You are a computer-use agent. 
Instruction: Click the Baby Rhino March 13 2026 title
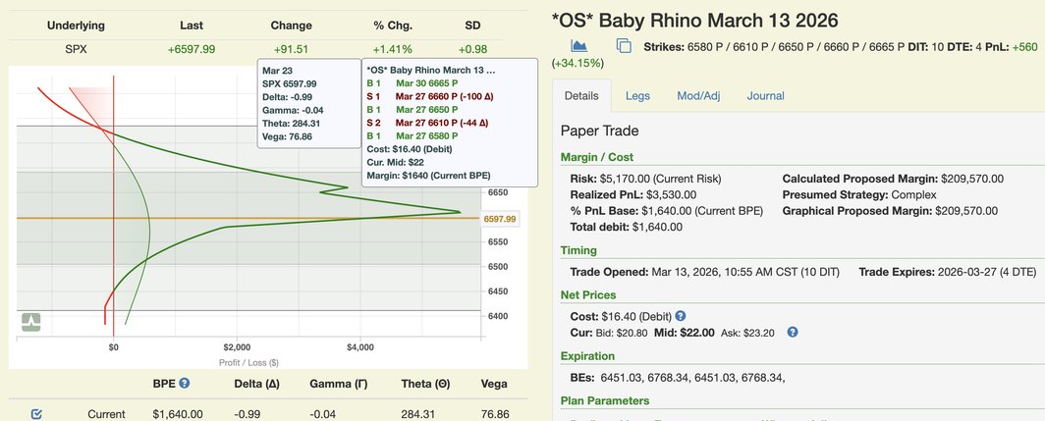(695, 20)
